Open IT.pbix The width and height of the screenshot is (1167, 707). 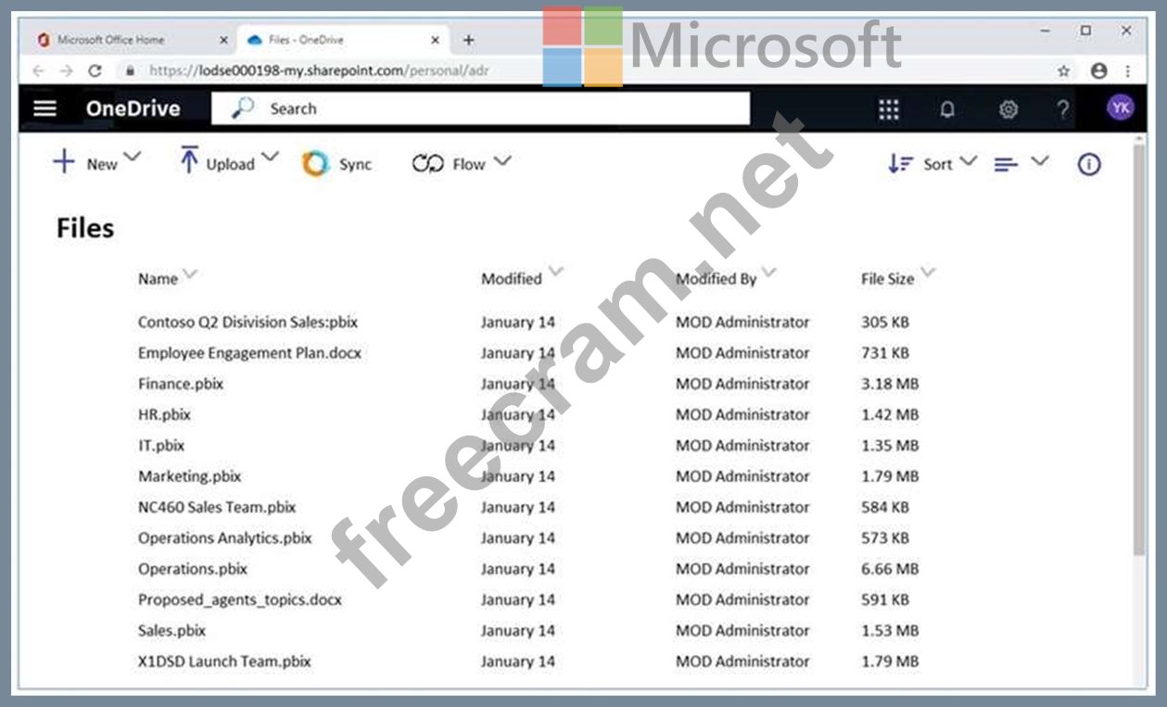click(x=161, y=446)
